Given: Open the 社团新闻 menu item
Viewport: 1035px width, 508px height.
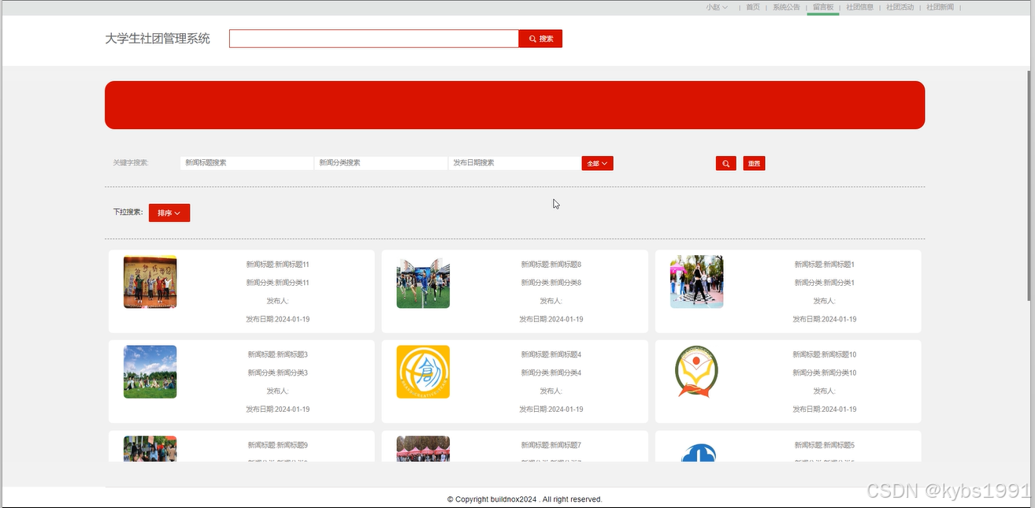Looking at the screenshot, I should [x=940, y=7].
